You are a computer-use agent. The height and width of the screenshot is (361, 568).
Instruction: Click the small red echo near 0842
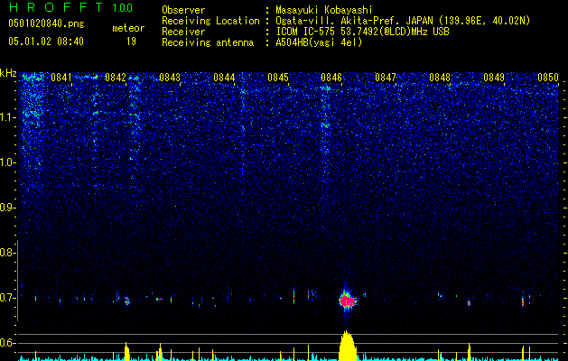click(126, 301)
